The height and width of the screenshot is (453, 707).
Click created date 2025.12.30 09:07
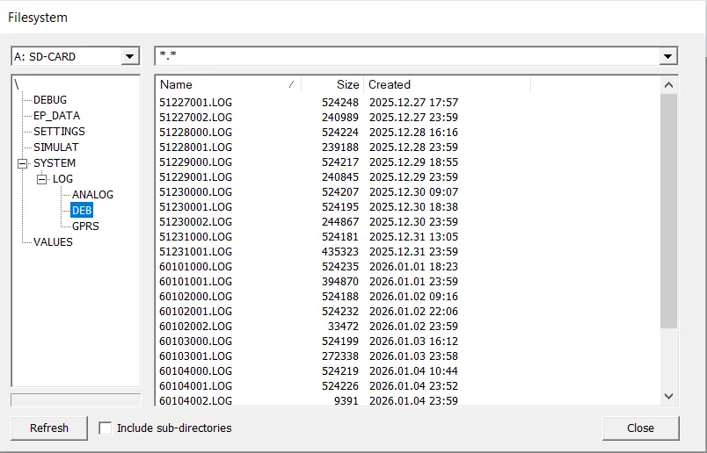pos(413,191)
